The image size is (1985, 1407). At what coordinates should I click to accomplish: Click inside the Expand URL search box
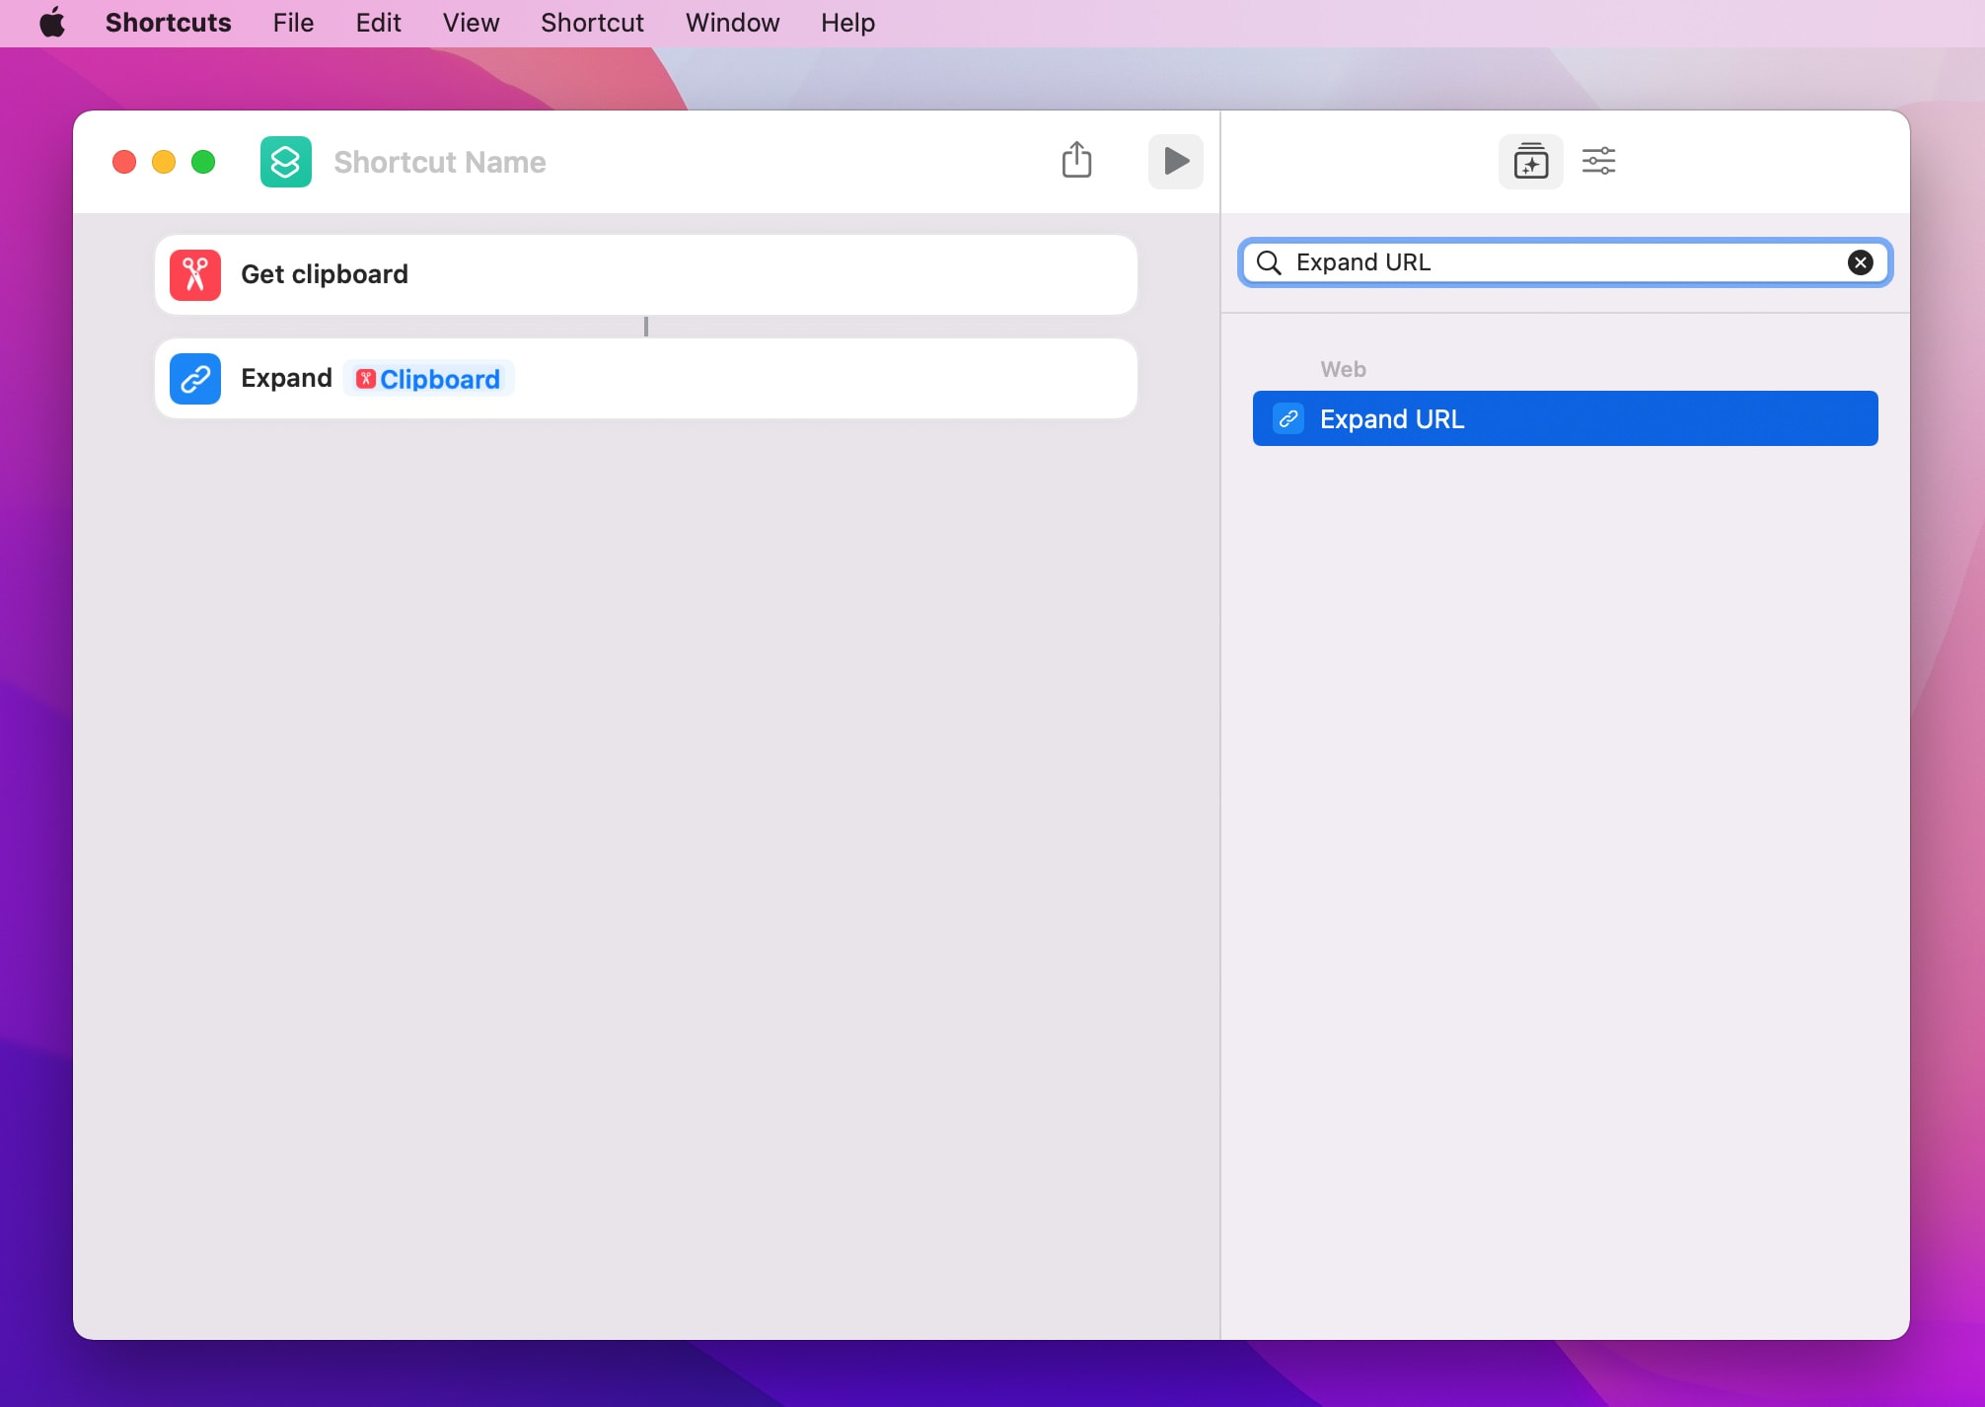click(x=1559, y=262)
